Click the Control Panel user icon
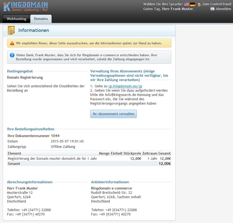Screen dimensions: 233x223 [x=199, y=4]
